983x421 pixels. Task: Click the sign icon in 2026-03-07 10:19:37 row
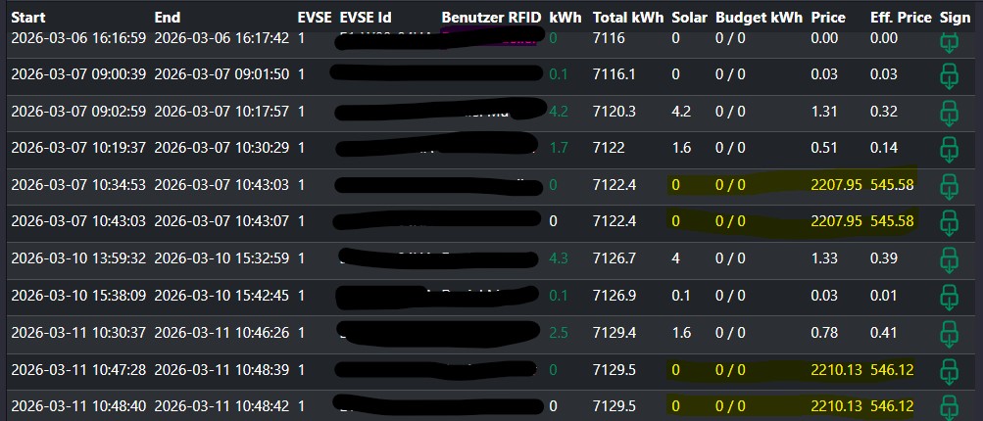tap(948, 149)
